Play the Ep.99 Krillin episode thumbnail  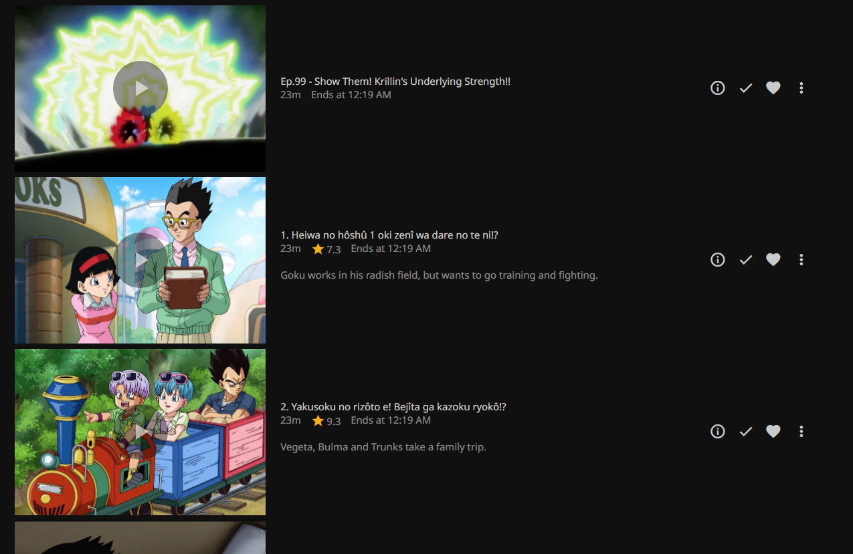click(x=140, y=88)
